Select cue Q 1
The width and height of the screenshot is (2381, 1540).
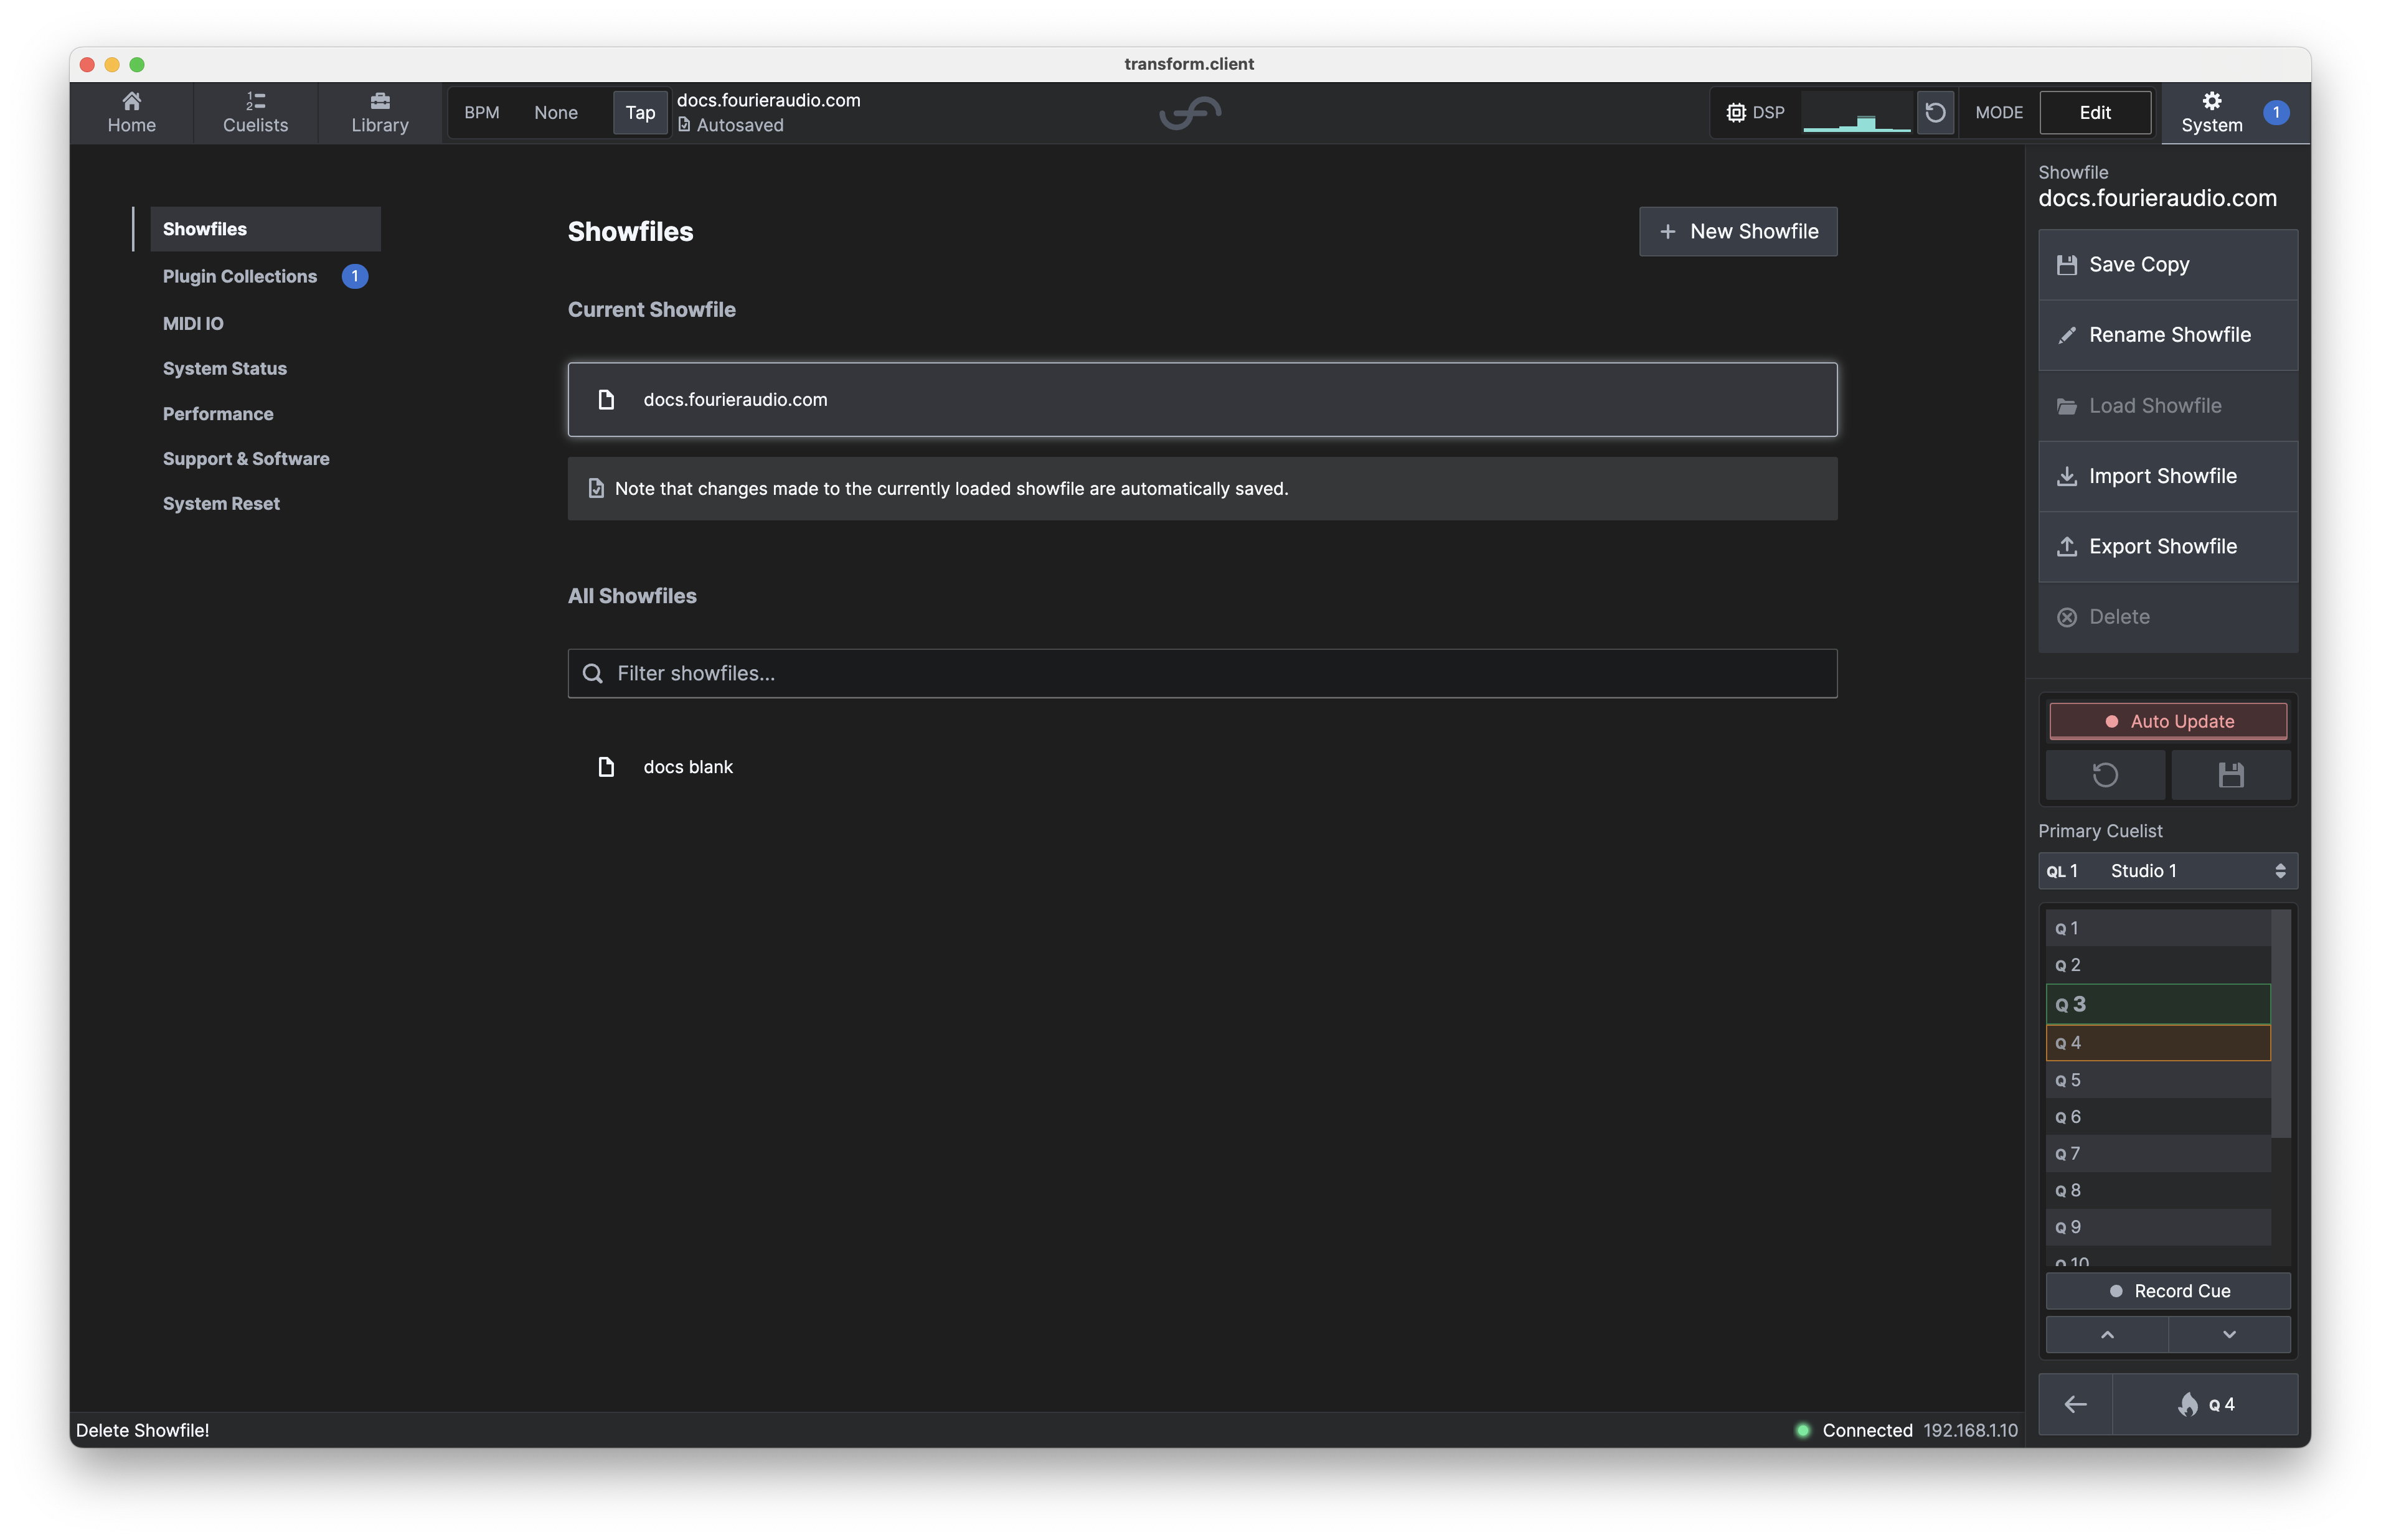tap(2157, 928)
